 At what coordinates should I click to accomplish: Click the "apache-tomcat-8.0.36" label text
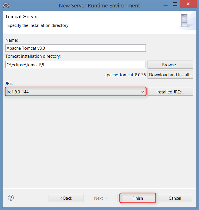[125, 75]
